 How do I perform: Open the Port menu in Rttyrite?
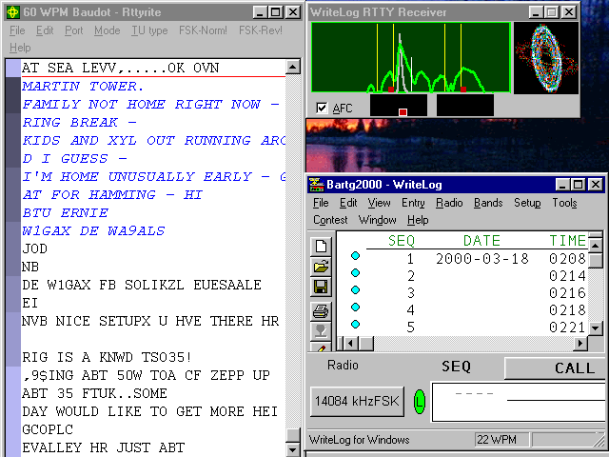74,30
